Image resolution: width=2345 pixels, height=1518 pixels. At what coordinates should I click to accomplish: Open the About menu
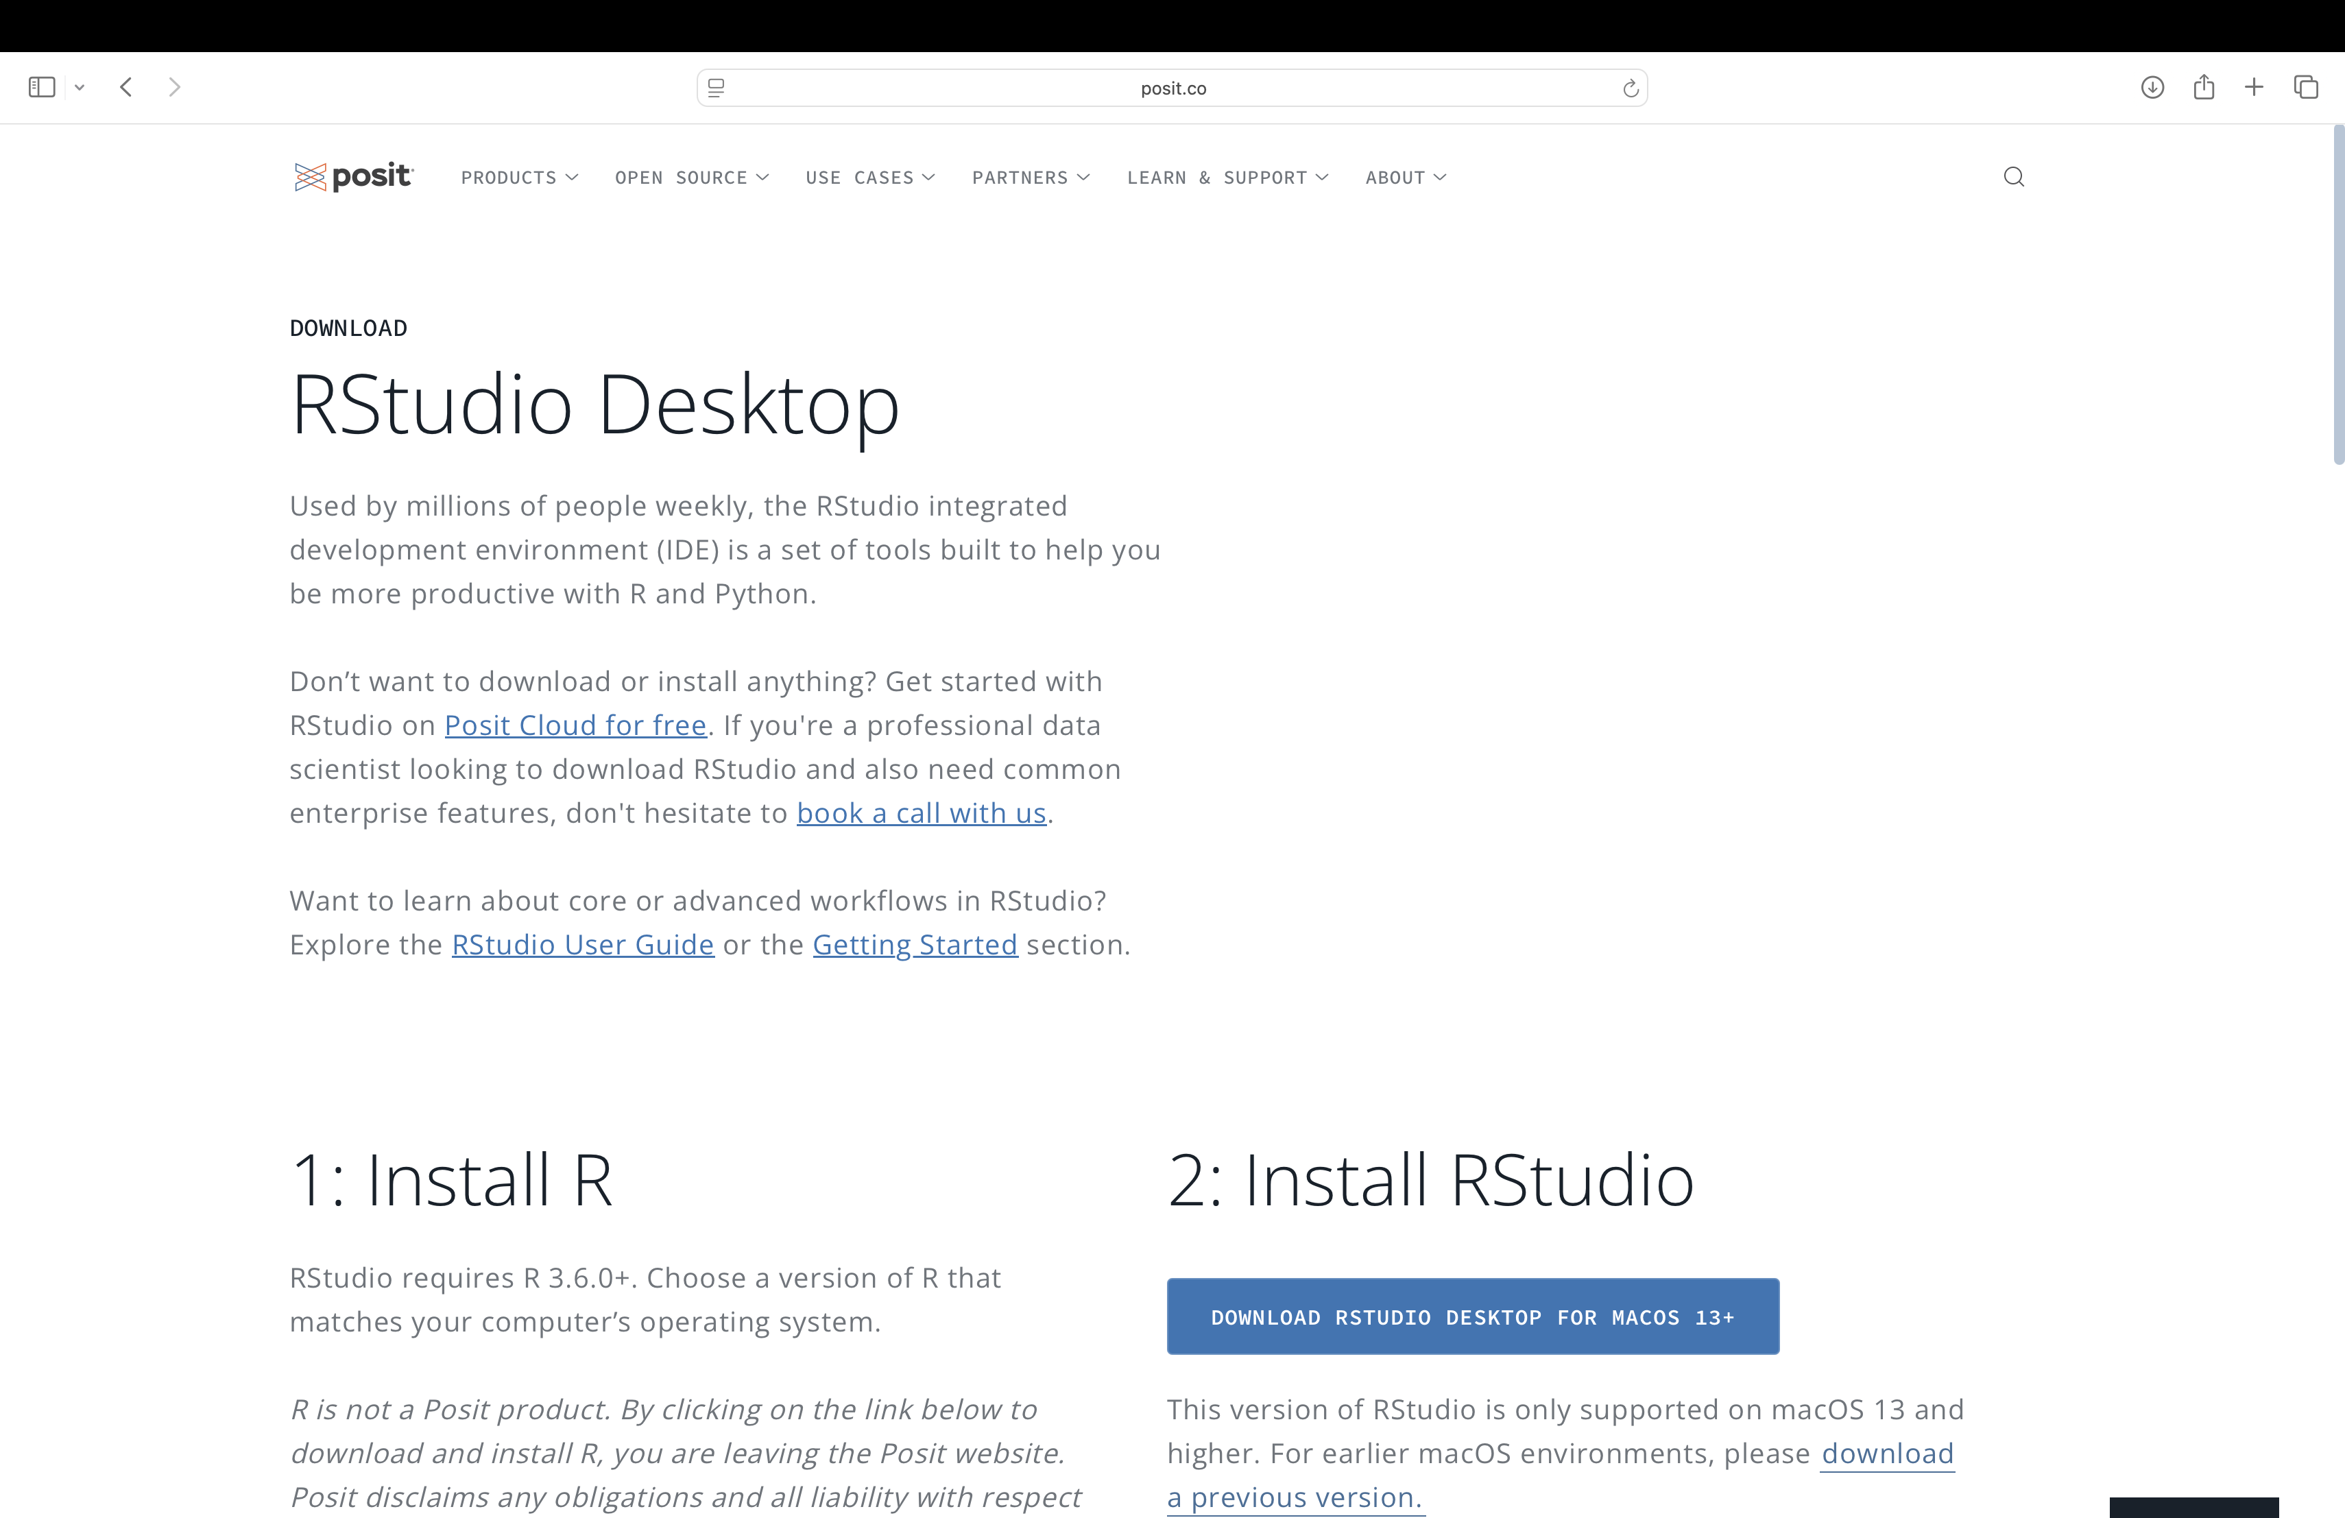tap(1405, 178)
